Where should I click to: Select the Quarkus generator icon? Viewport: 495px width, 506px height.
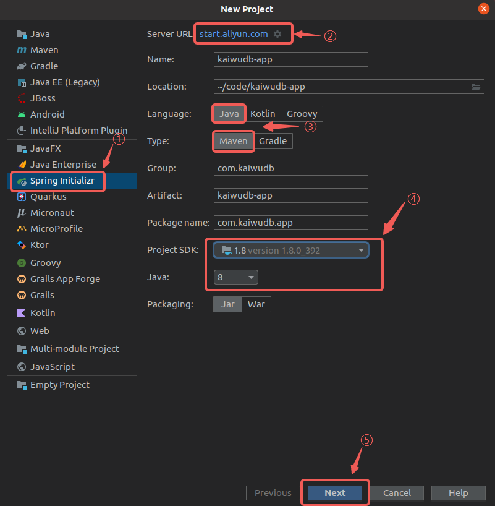tap(22, 197)
